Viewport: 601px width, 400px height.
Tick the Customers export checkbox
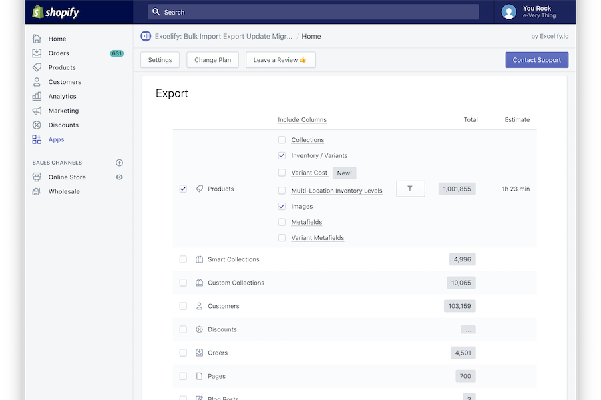(x=183, y=306)
